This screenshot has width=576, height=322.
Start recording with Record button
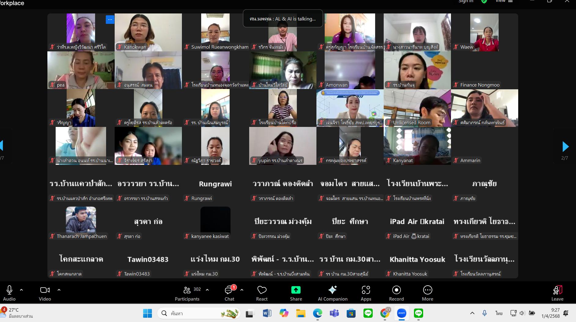click(x=396, y=293)
